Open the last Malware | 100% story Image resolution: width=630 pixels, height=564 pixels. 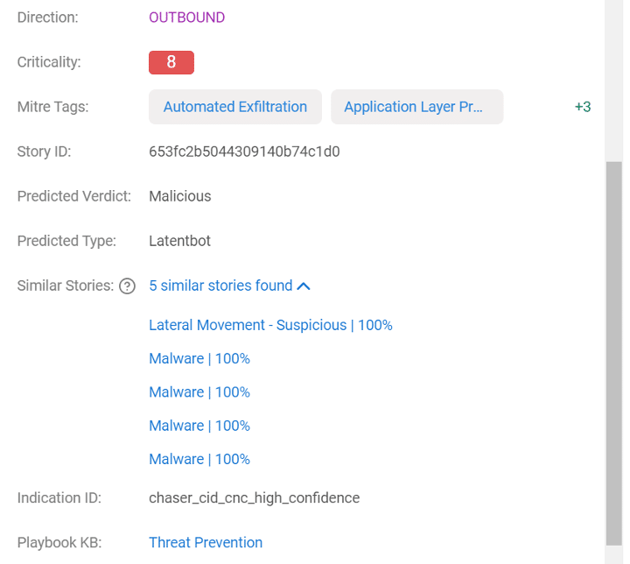point(199,459)
